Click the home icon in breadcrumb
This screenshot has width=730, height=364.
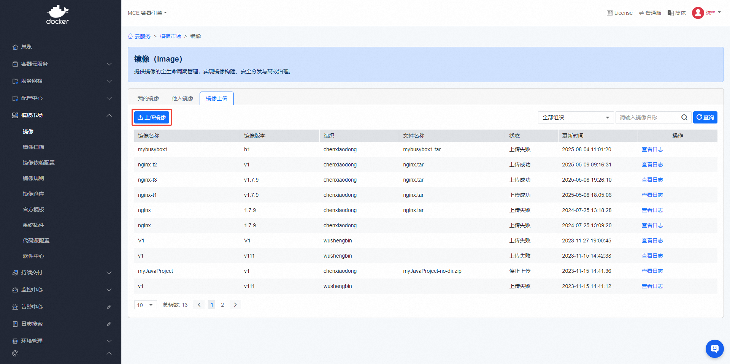pos(130,36)
